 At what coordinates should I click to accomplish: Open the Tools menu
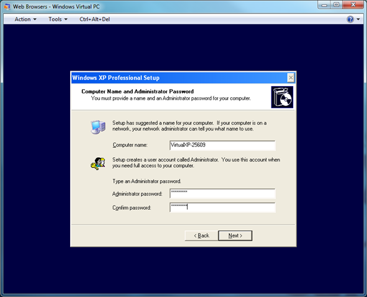pyautogui.click(x=58, y=19)
